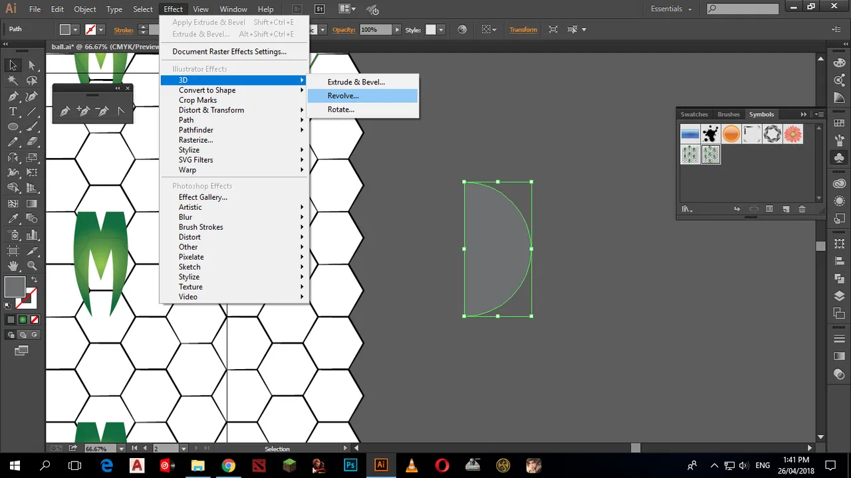The height and width of the screenshot is (478, 851).
Task: Click the Opacity link in control bar
Action: [344, 30]
